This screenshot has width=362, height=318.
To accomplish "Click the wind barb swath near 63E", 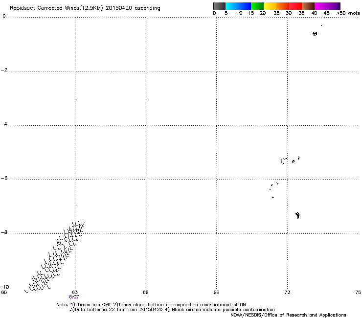I will [54, 257].
